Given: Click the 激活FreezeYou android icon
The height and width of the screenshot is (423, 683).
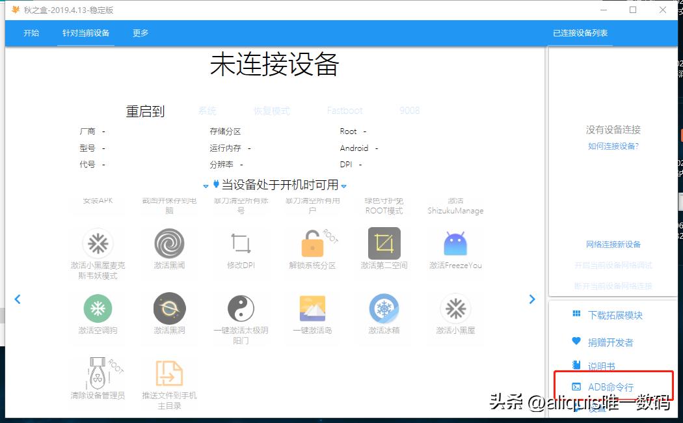Looking at the screenshot, I should (455, 243).
